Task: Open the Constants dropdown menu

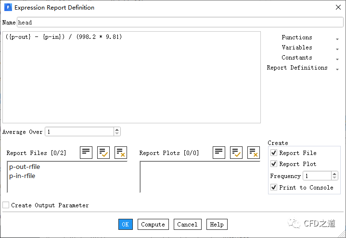Action: point(337,58)
